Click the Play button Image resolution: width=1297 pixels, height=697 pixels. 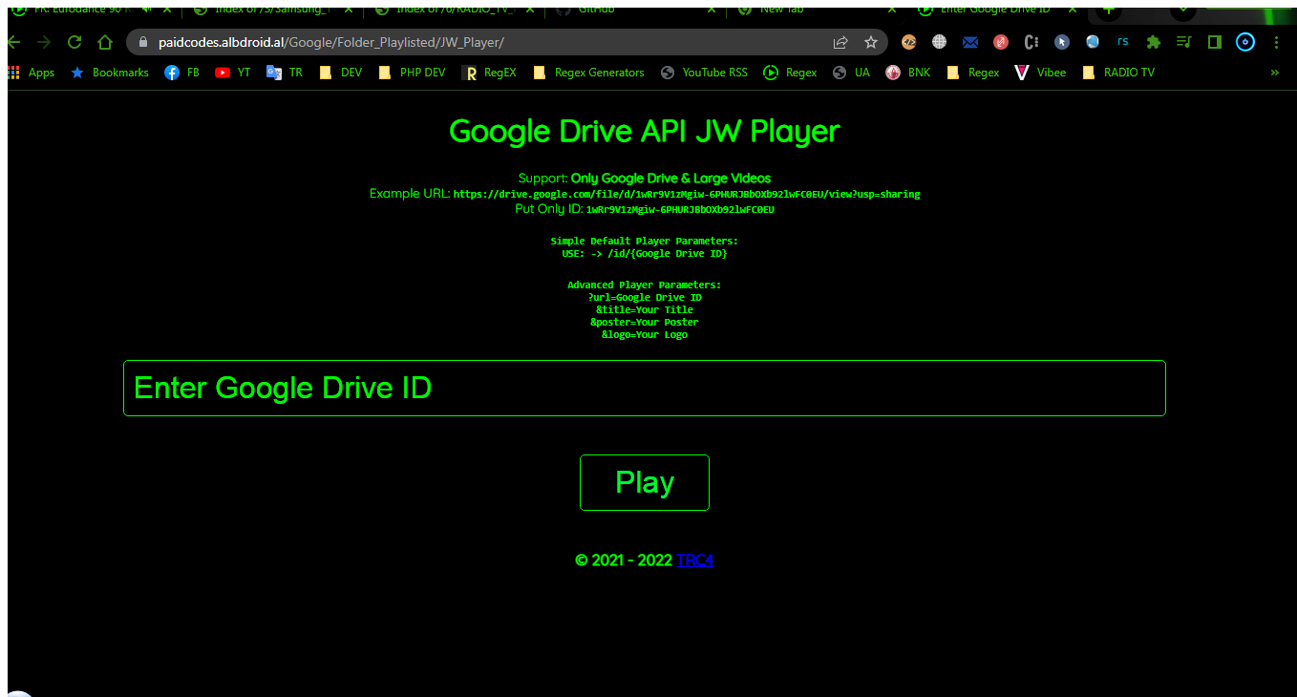point(645,483)
